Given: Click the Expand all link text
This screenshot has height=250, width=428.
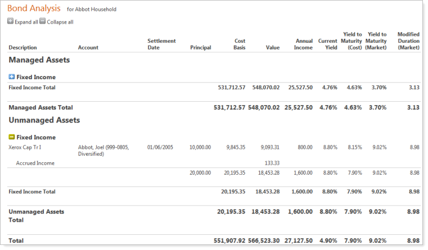Looking at the screenshot, I should coord(26,22).
